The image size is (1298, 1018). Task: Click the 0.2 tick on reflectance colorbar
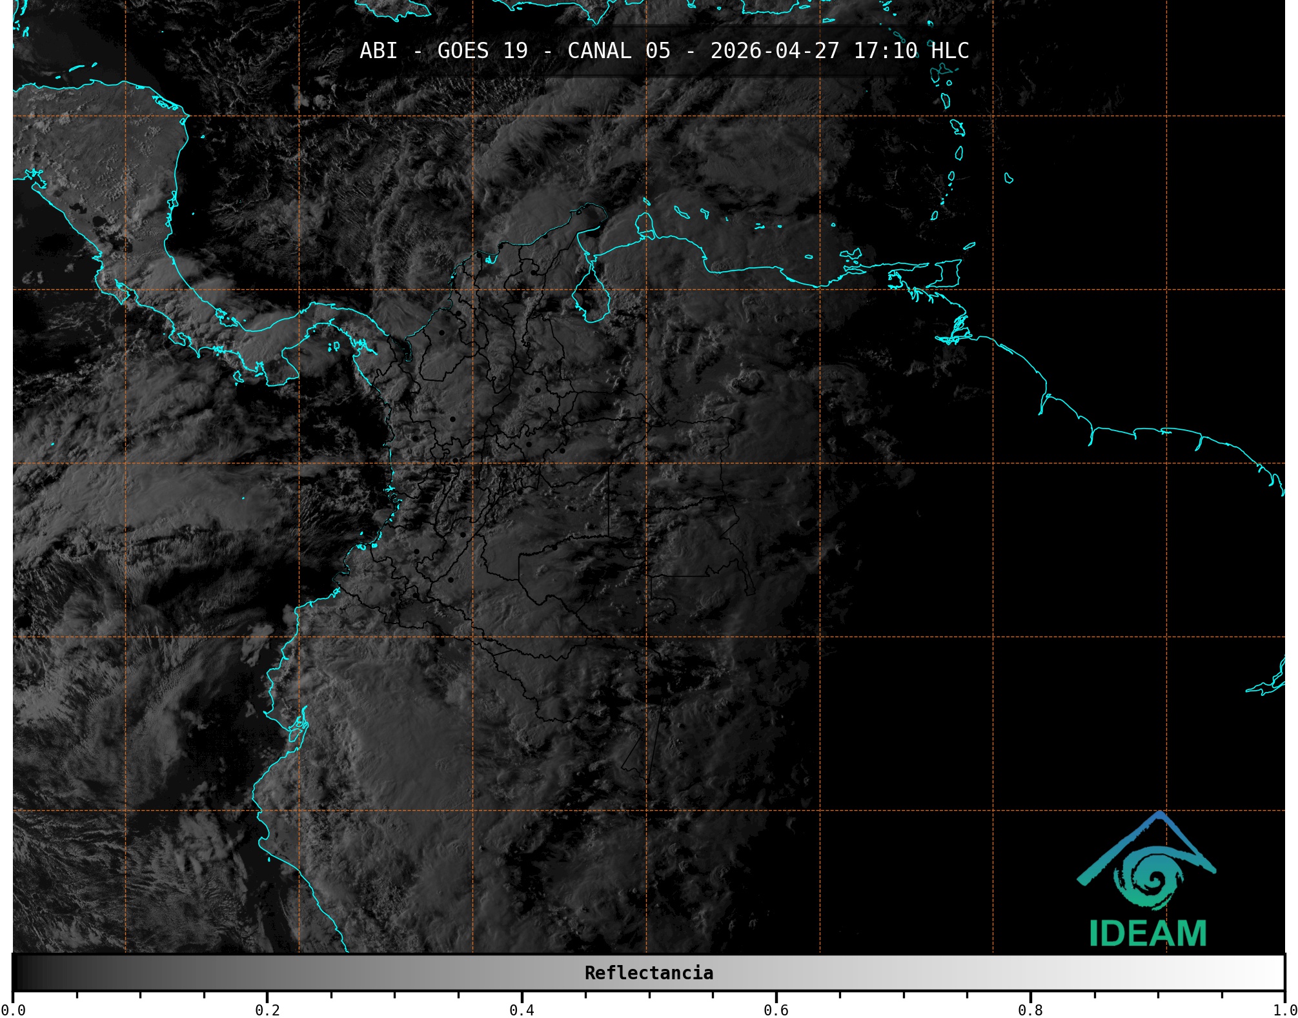pyautogui.click(x=267, y=1009)
